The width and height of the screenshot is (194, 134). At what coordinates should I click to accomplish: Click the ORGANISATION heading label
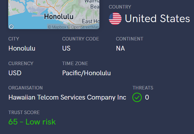click(25, 88)
